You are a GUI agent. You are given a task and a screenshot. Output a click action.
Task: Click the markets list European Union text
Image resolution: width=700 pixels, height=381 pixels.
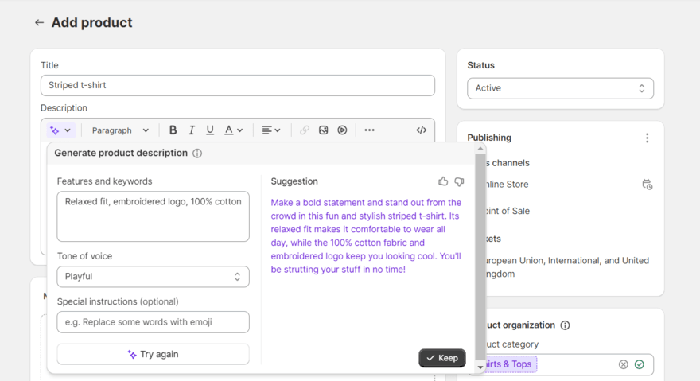pyautogui.click(x=567, y=267)
